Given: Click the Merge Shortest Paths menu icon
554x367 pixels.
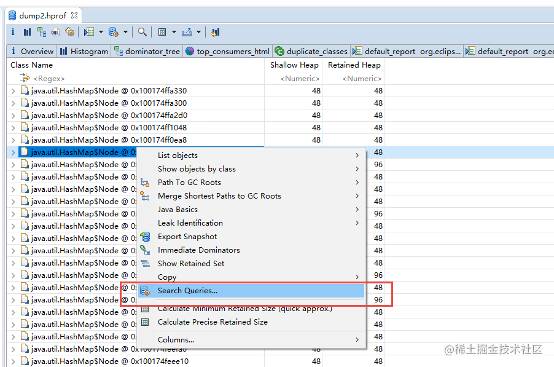Looking at the screenshot, I should [x=145, y=196].
